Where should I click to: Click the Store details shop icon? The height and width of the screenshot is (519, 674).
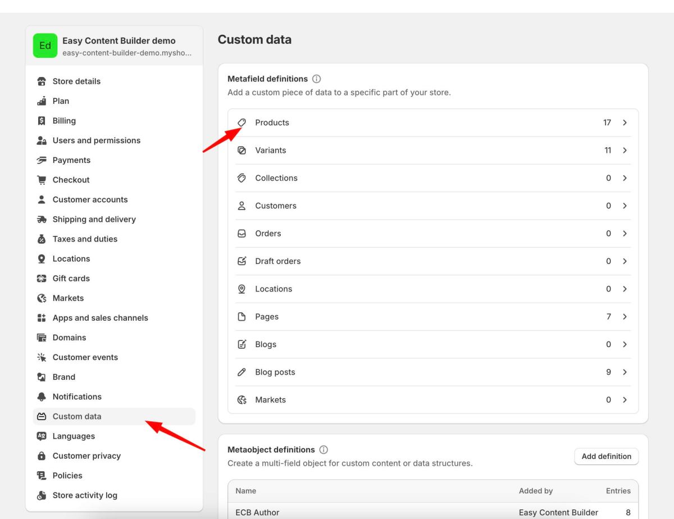(42, 81)
